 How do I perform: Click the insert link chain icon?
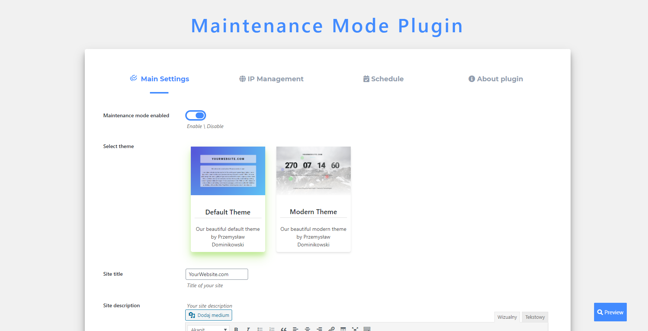pos(331,329)
